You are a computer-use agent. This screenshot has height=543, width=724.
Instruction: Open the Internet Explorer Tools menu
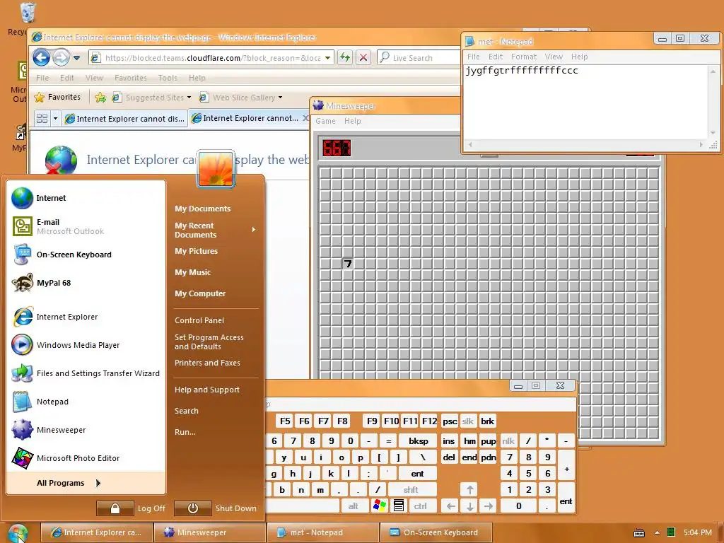(x=168, y=78)
